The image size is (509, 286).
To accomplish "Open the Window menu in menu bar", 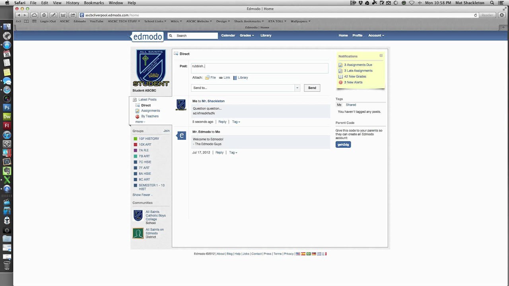I will [116, 3].
